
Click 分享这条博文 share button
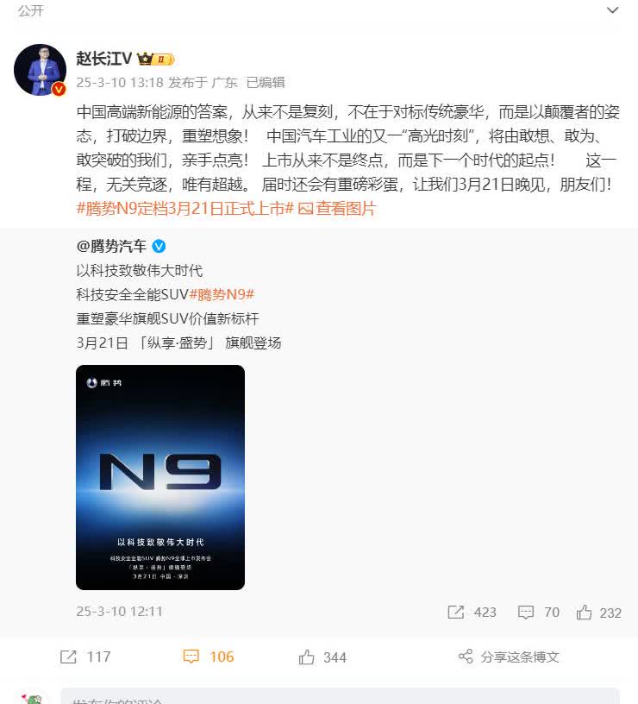click(x=509, y=657)
